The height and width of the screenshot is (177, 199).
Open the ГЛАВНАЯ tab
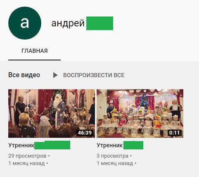[34, 51]
